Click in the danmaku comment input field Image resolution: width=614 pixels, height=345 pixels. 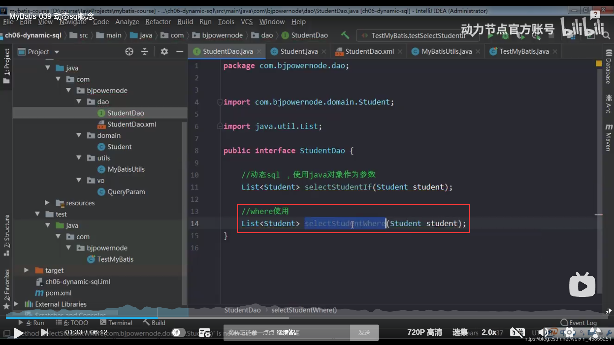[x=287, y=333]
